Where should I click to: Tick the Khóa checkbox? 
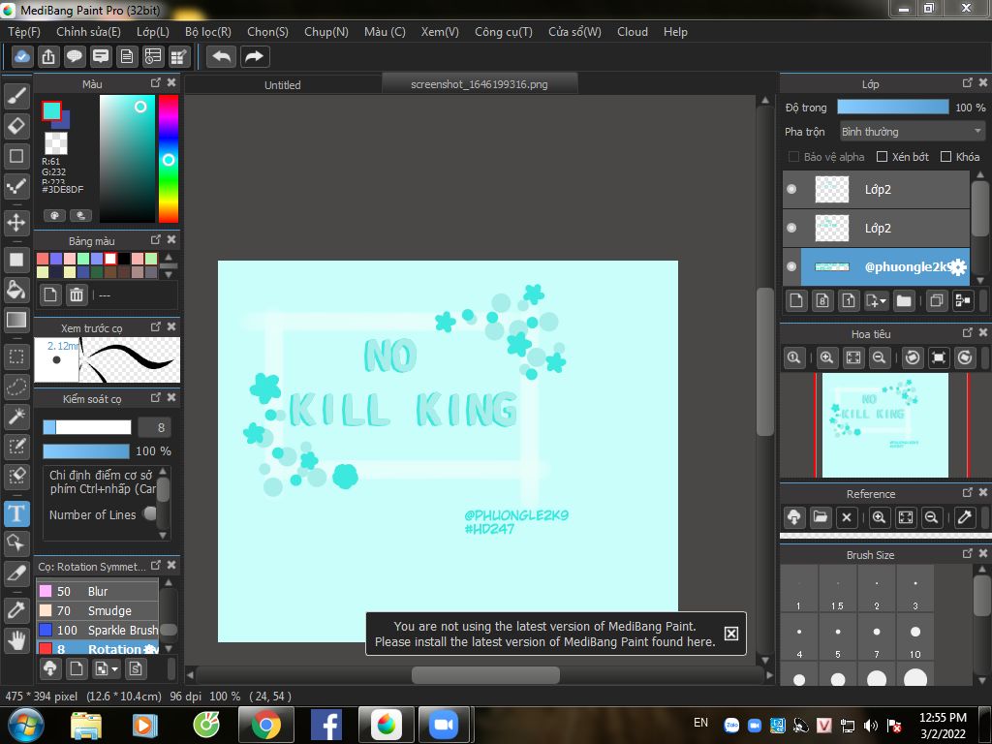946,157
